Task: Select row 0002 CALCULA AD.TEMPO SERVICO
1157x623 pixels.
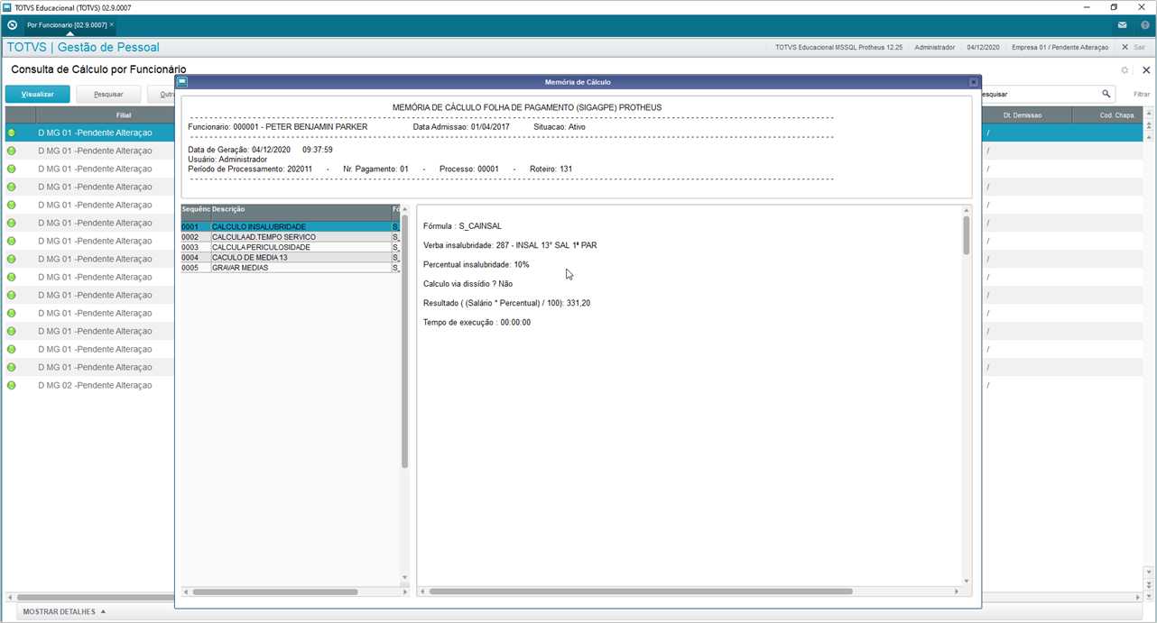Action: (290, 236)
